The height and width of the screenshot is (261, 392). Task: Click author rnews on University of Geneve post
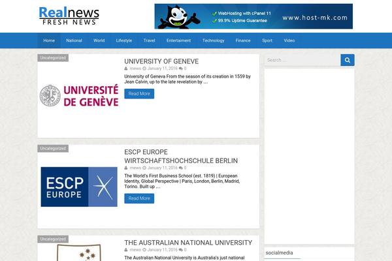(135, 69)
